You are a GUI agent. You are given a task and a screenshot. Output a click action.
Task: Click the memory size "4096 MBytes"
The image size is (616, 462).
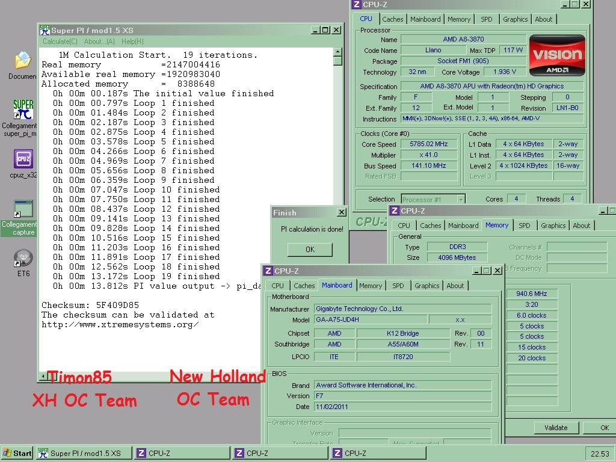pos(457,257)
